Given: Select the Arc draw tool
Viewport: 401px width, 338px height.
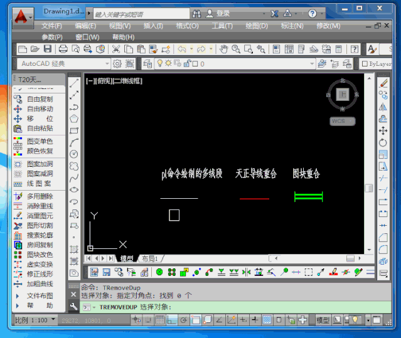Looking at the screenshot, I should (74, 142).
